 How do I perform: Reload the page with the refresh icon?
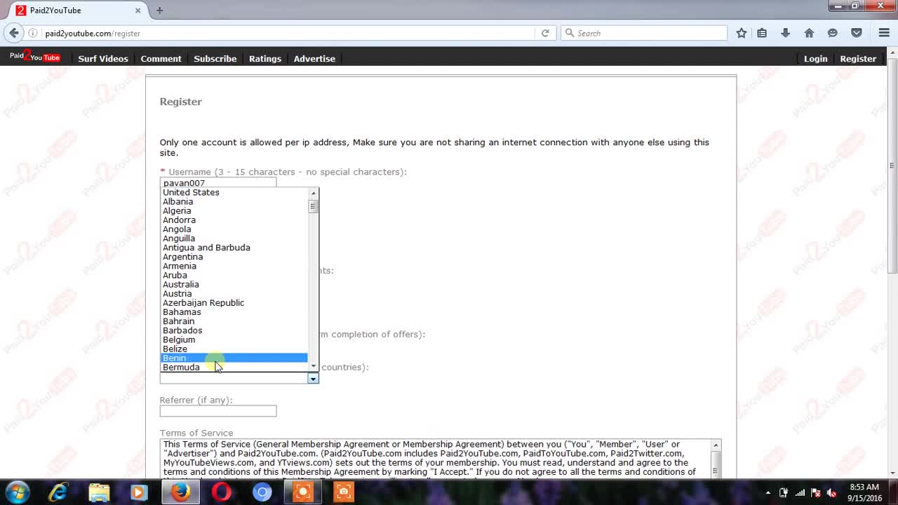point(545,33)
